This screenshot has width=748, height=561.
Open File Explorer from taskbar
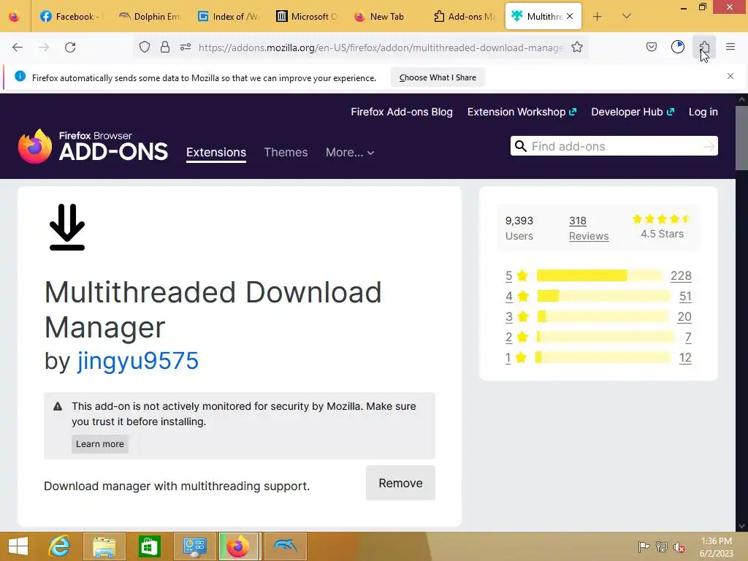[104, 546]
